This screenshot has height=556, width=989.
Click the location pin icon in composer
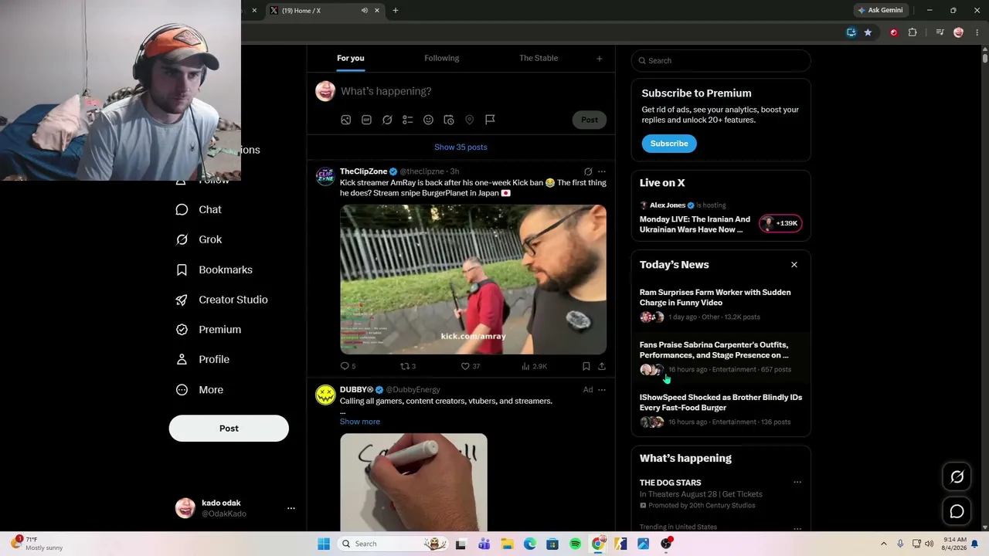click(469, 120)
